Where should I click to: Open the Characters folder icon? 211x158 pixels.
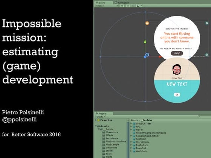point(104,132)
